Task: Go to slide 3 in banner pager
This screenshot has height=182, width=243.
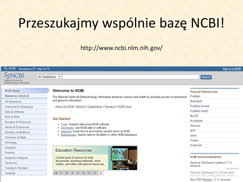Action: coord(72,173)
